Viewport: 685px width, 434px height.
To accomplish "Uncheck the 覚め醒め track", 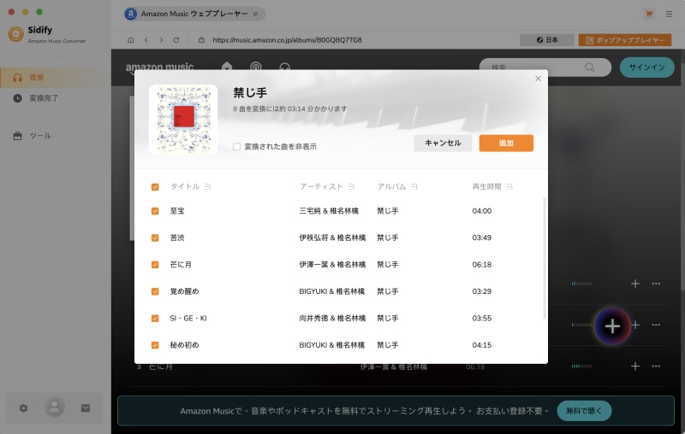I will pos(155,291).
